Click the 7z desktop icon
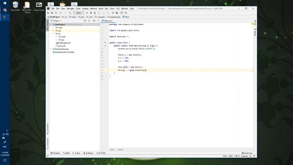 [x=39, y=6]
